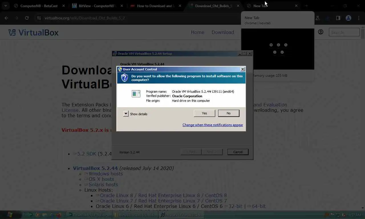Go back in Chrome

point(6,18)
